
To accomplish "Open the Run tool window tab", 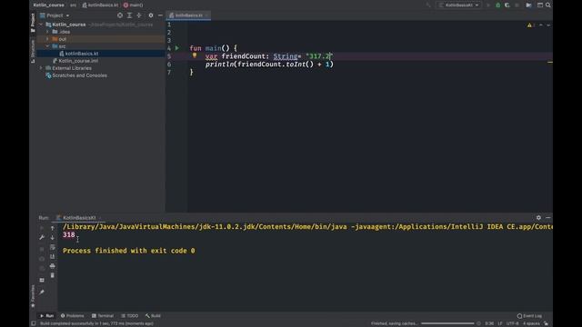I will click(x=46, y=316).
